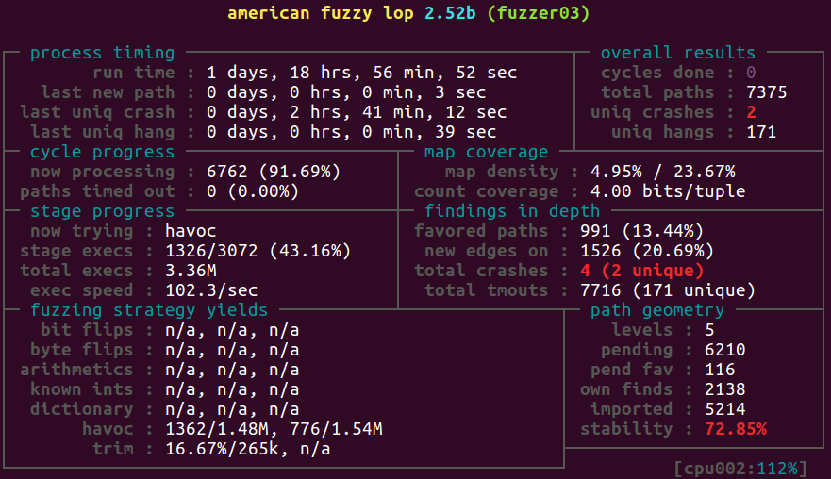Click the title 'american fuzzy lop'
Image resolution: width=831 pixels, height=479 pixels.
321,12
